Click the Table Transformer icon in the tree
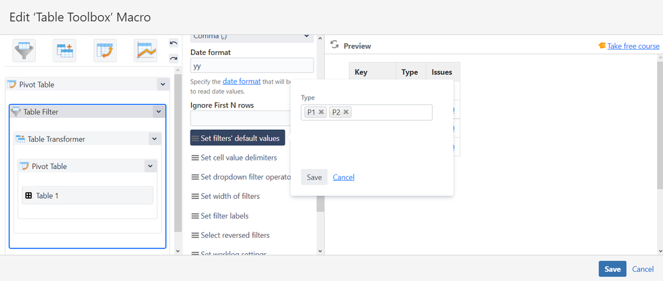This screenshot has width=663, height=281. (21, 139)
